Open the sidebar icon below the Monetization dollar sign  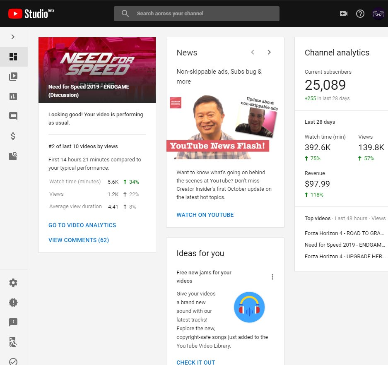(x=13, y=156)
